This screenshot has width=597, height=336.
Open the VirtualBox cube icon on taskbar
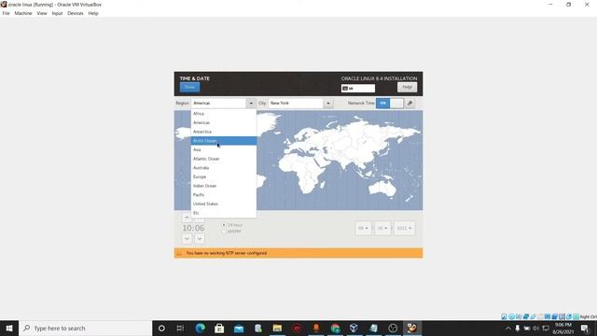click(354, 328)
